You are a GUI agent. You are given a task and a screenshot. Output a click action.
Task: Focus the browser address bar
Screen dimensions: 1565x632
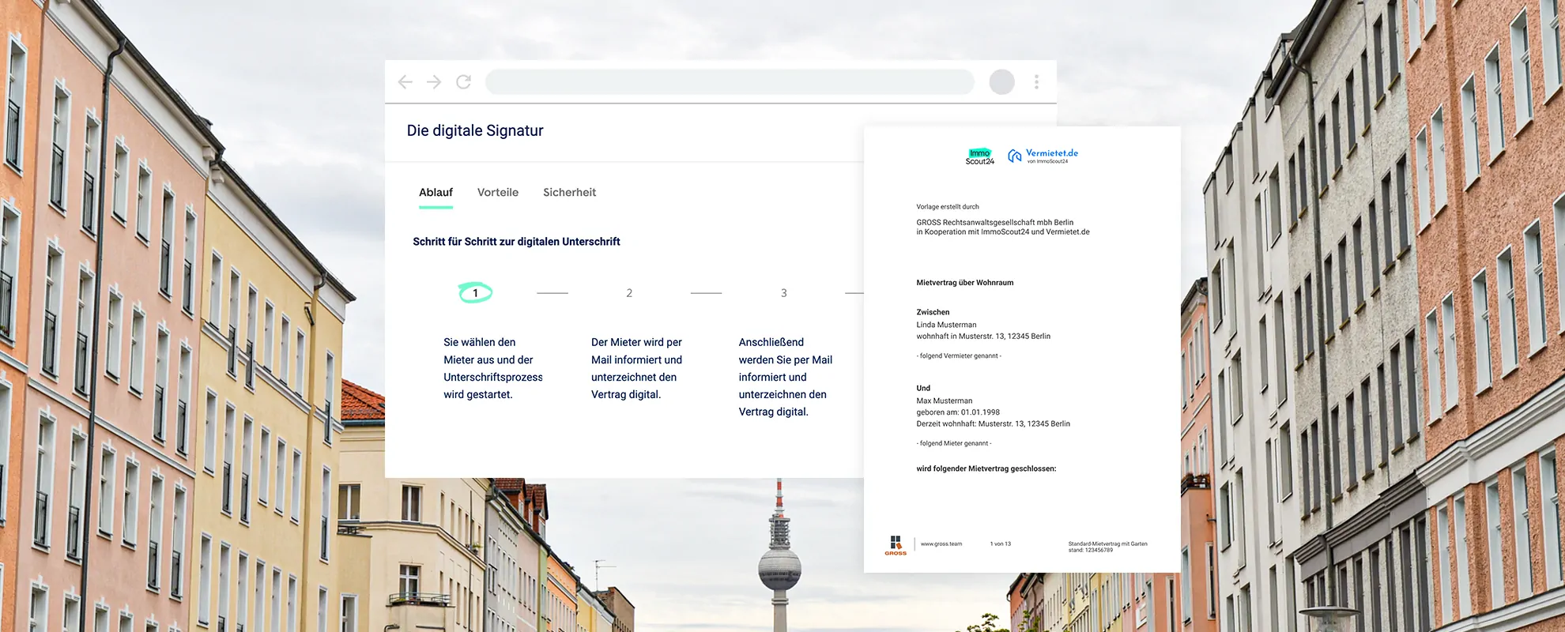tap(729, 82)
